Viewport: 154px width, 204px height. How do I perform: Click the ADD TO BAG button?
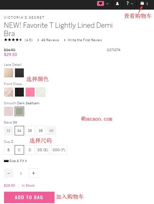tap(29, 197)
